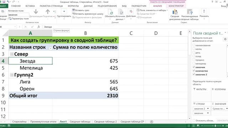Image resolution: width=228 pixels, height=128 pixels.
Task: Click the Группировать group icon
Action: click(64, 11)
